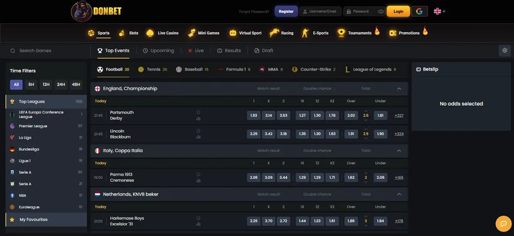The height and width of the screenshot is (236, 514).
Task: Click the Register button
Action: 286,12
